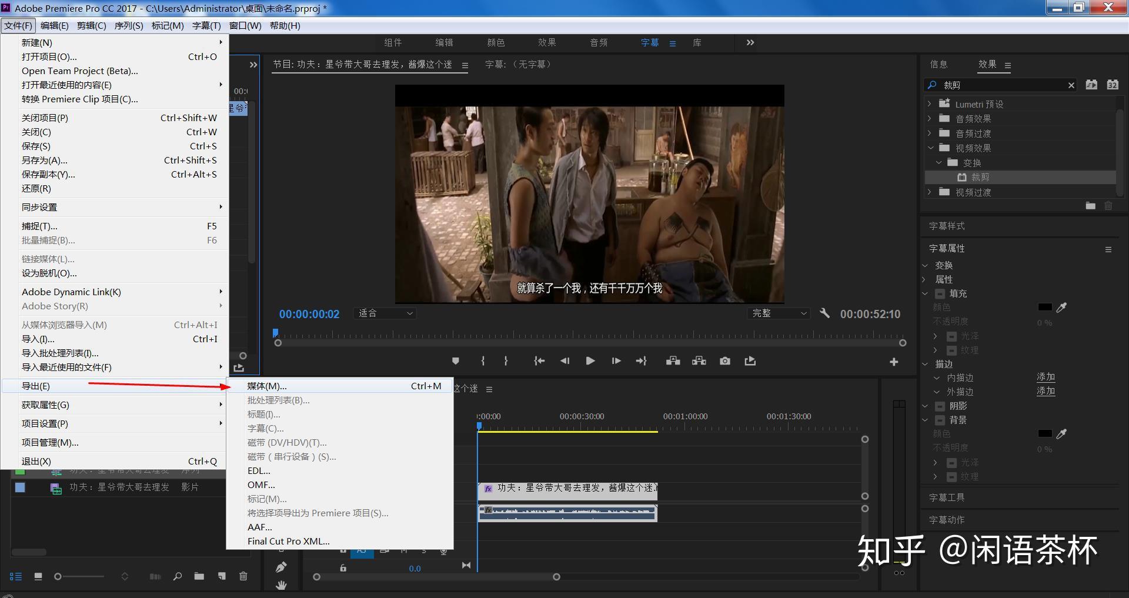The width and height of the screenshot is (1129, 598).
Task: Click 添加 link for 内描边
Action: click(1046, 377)
